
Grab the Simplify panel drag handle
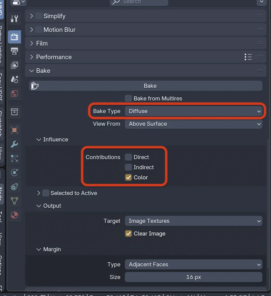pyautogui.click(x=260, y=16)
